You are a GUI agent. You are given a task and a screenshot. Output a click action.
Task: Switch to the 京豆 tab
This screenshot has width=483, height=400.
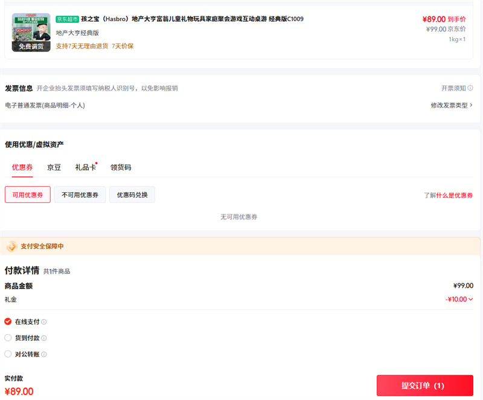click(x=54, y=167)
